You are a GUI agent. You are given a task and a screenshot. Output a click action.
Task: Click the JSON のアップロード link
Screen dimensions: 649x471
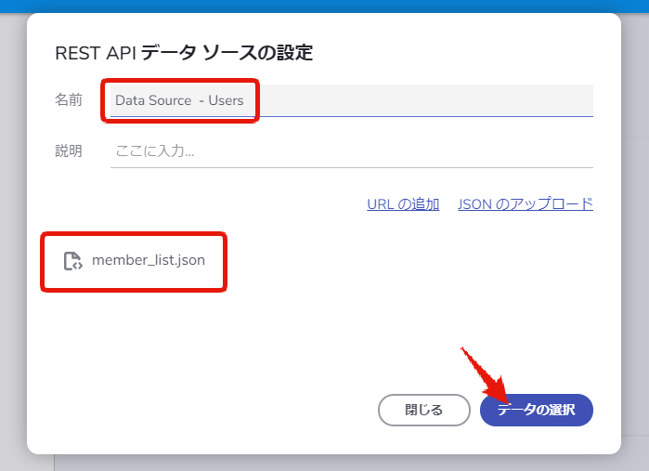click(x=526, y=204)
